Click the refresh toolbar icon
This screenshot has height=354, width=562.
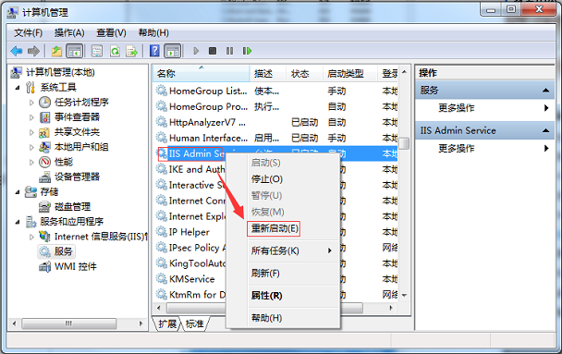click(x=115, y=51)
